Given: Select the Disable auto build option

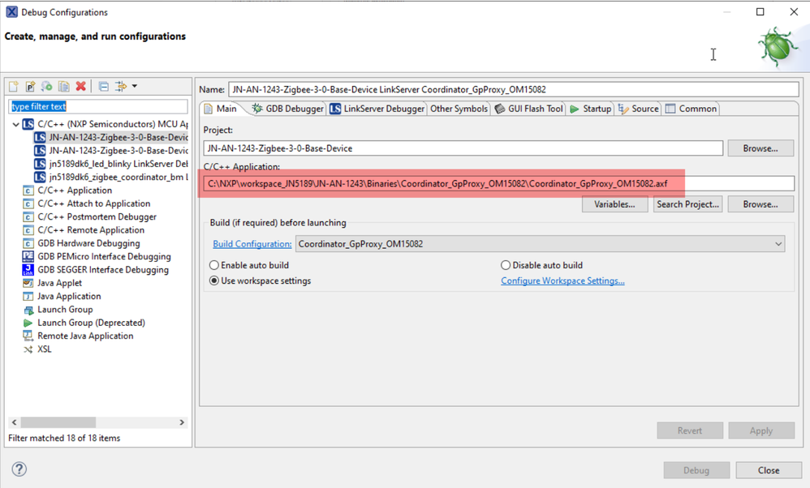Looking at the screenshot, I should 506,265.
